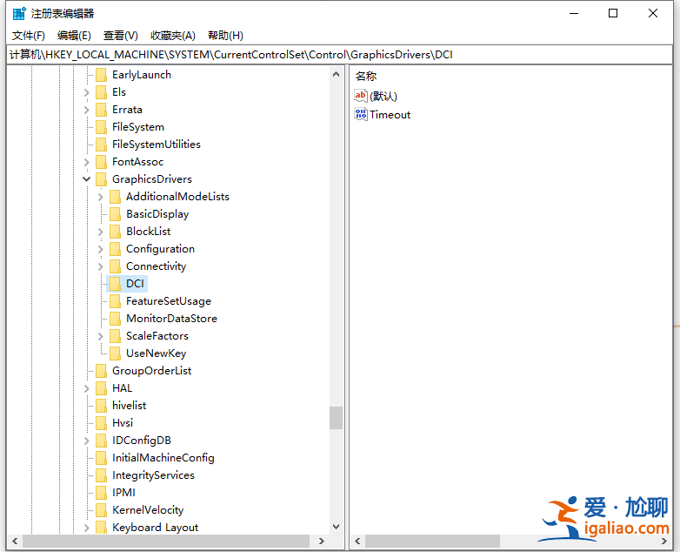Click the binary value icon beside Timeout
Screen dimensions: 680x552
click(361, 114)
